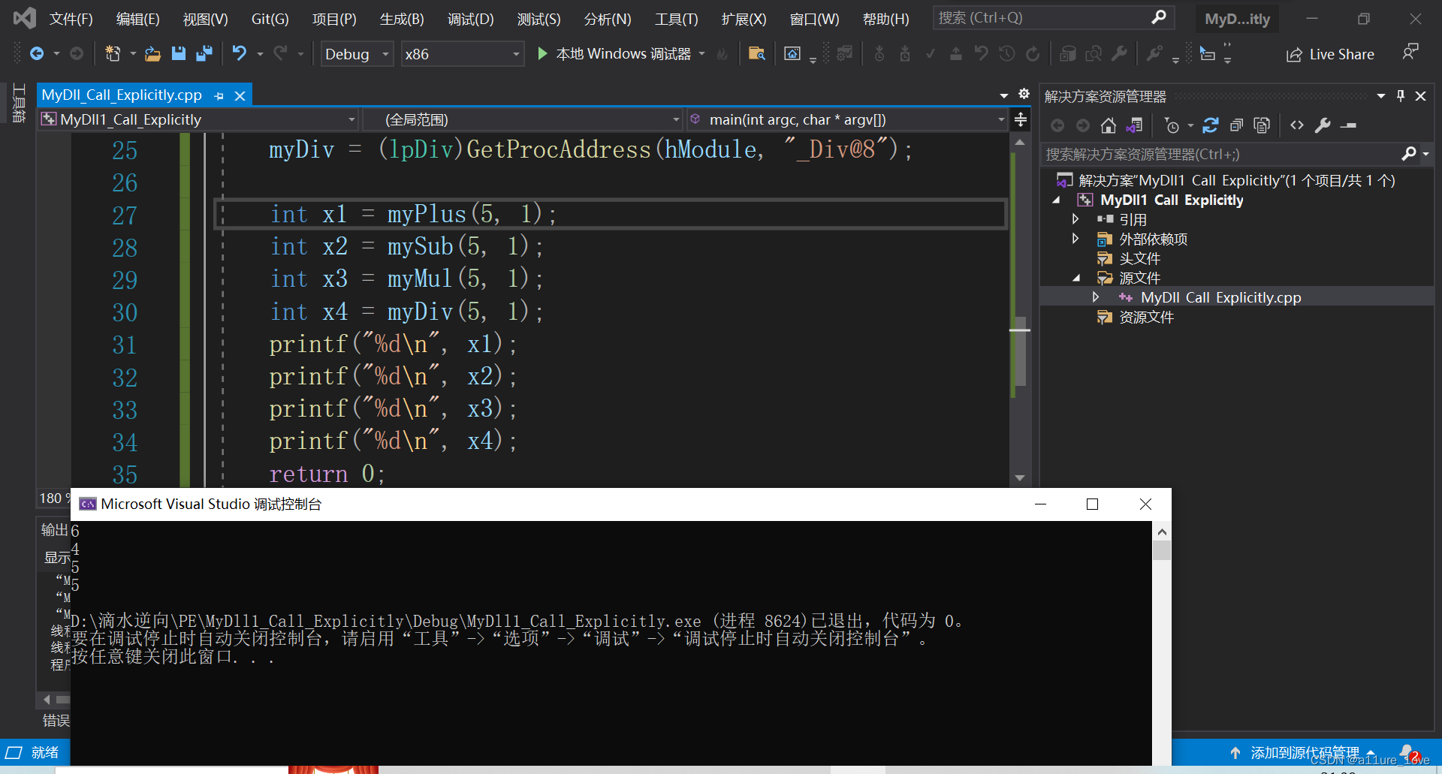Click the Visual Studio logo icon
1442x774 pixels.
(x=24, y=18)
